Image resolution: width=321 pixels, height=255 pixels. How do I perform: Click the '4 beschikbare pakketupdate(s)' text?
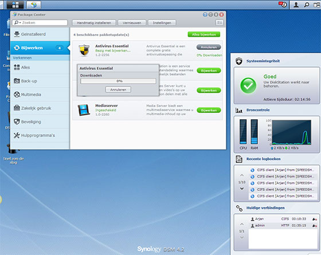(101, 35)
